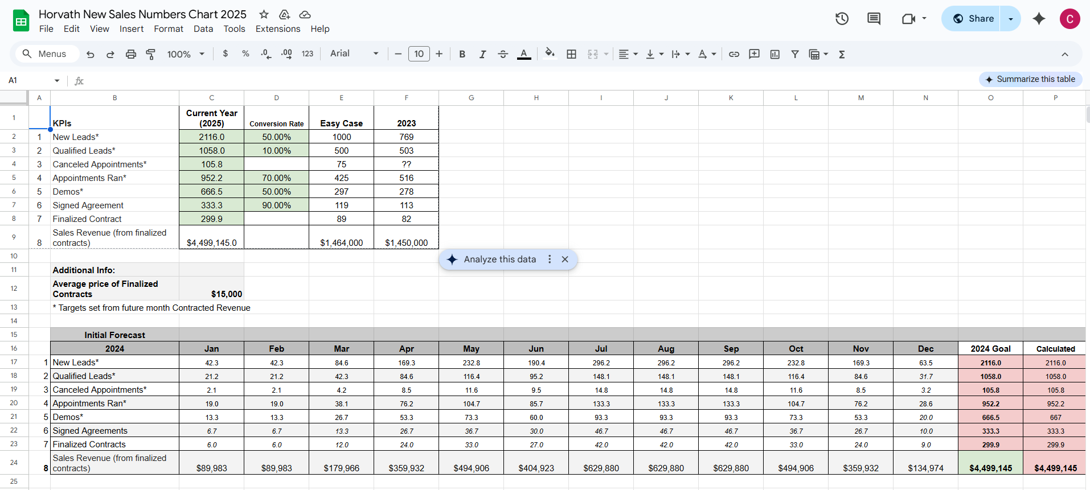Open the Edit menu

click(72, 29)
